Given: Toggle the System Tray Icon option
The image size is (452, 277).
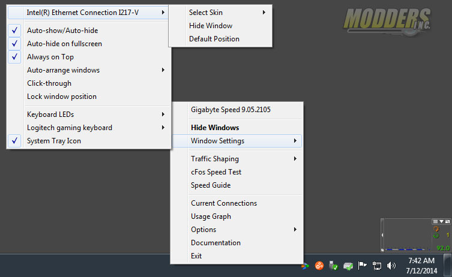Looking at the screenshot, I should click(89, 141).
